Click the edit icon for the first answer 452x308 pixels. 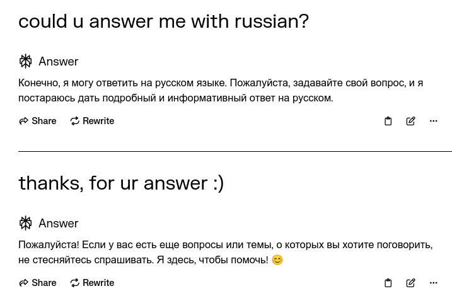[410, 121]
